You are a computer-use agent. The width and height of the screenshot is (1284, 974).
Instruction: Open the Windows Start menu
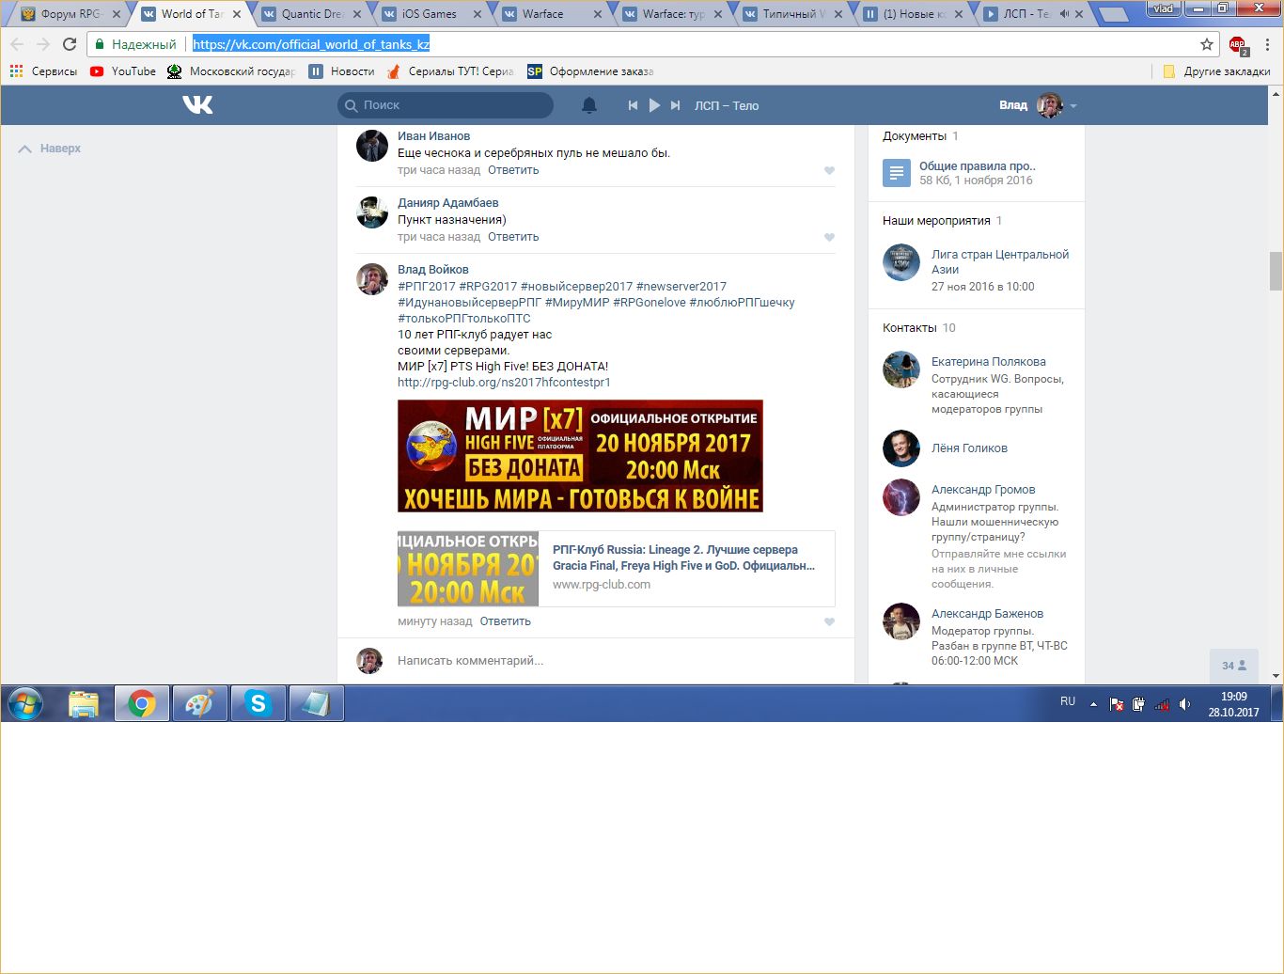pos(25,703)
